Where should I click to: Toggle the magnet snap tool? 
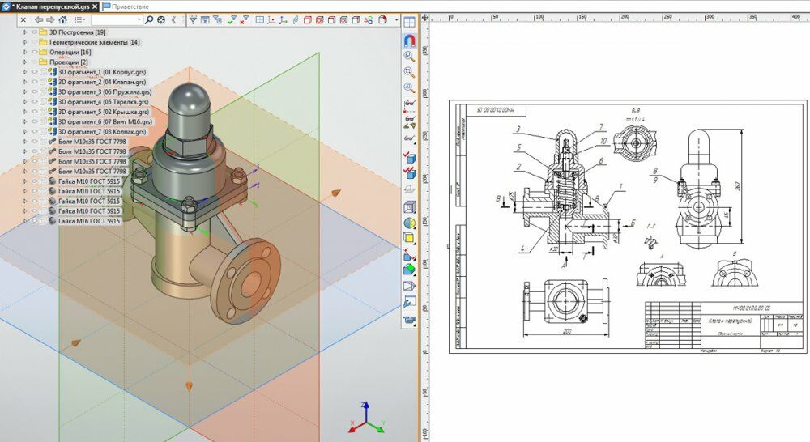pyautogui.click(x=409, y=41)
